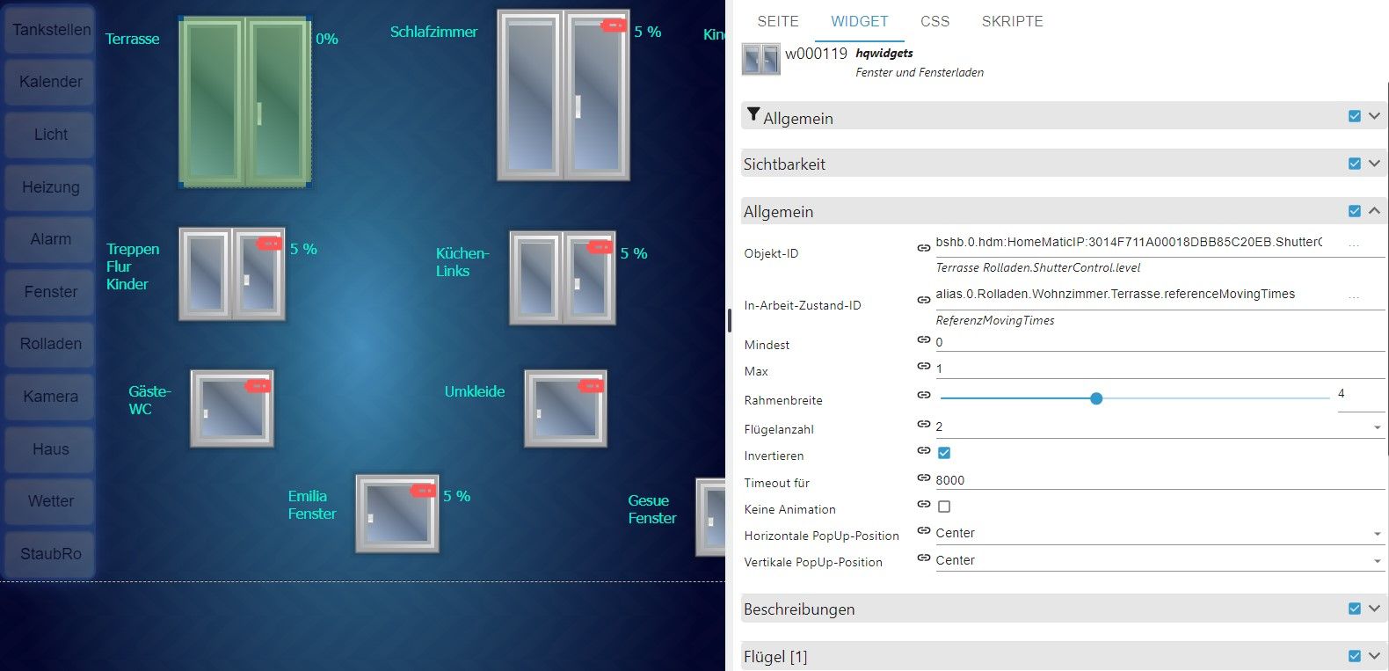Click the Schlafzimmer window widget

coord(563,95)
